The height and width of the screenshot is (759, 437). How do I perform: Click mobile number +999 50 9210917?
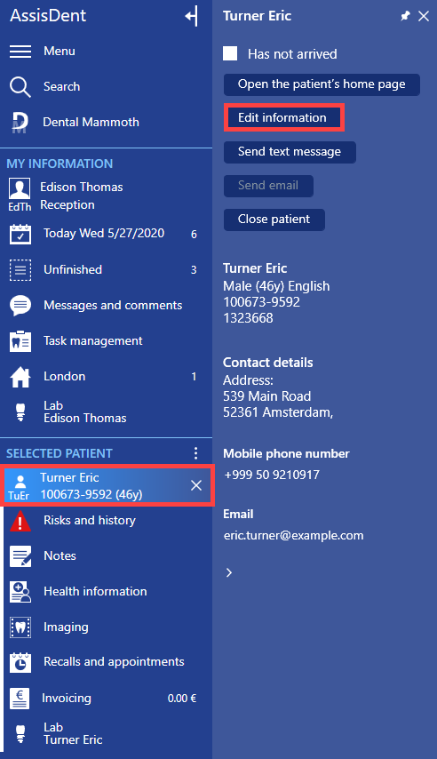tap(272, 475)
